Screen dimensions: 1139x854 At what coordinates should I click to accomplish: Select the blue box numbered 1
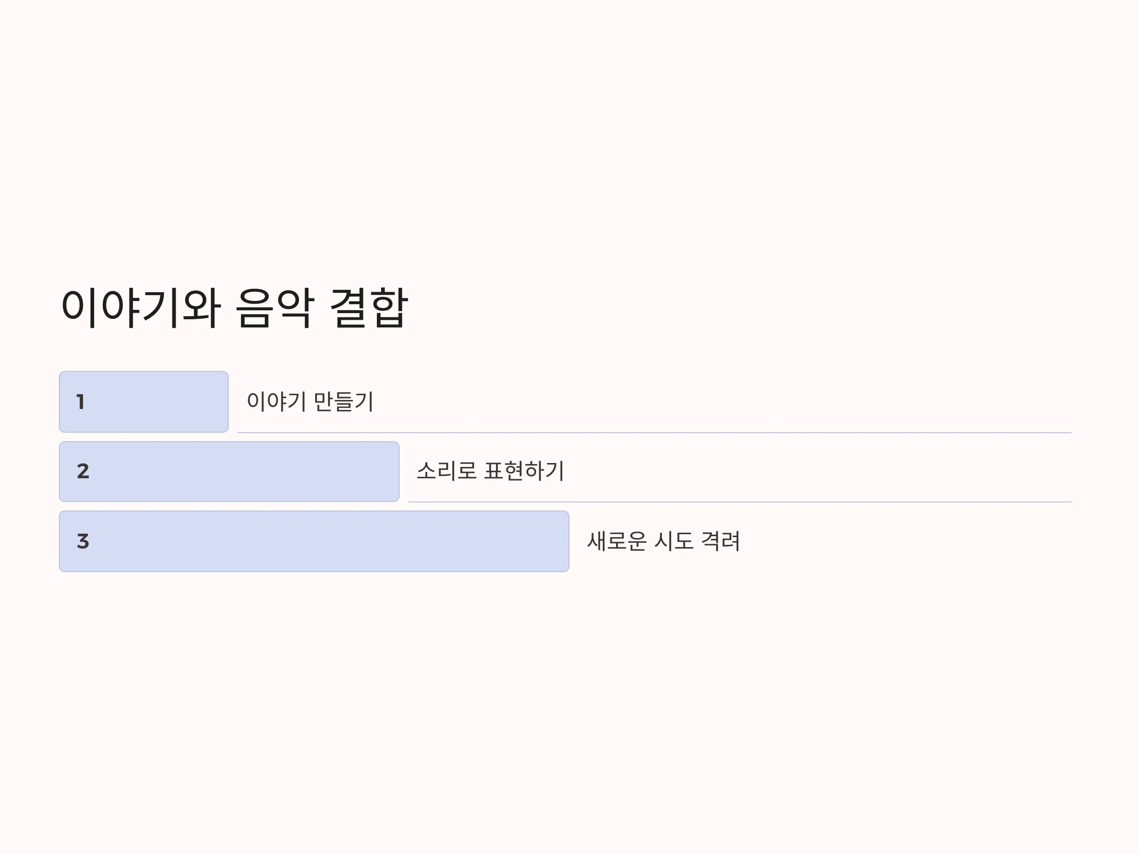(x=144, y=402)
